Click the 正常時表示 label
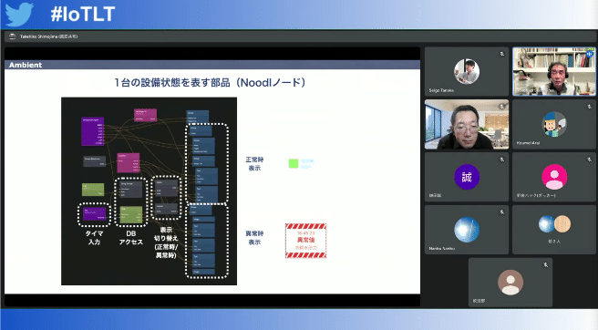The height and width of the screenshot is (330, 598). coord(254,164)
